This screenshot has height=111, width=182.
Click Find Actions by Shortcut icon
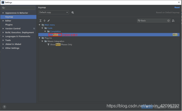173,21
